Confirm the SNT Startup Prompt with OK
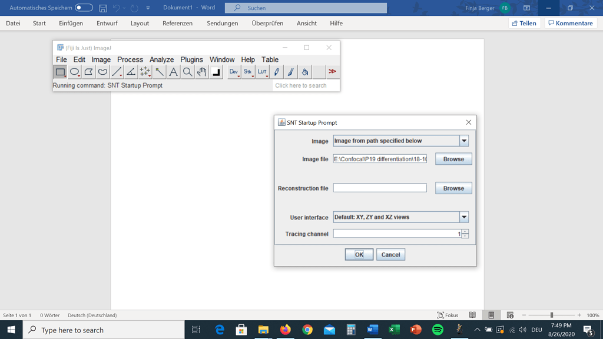The width and height of the screenshot is (603, 339). pyautogui.click(x=359, y=254)
